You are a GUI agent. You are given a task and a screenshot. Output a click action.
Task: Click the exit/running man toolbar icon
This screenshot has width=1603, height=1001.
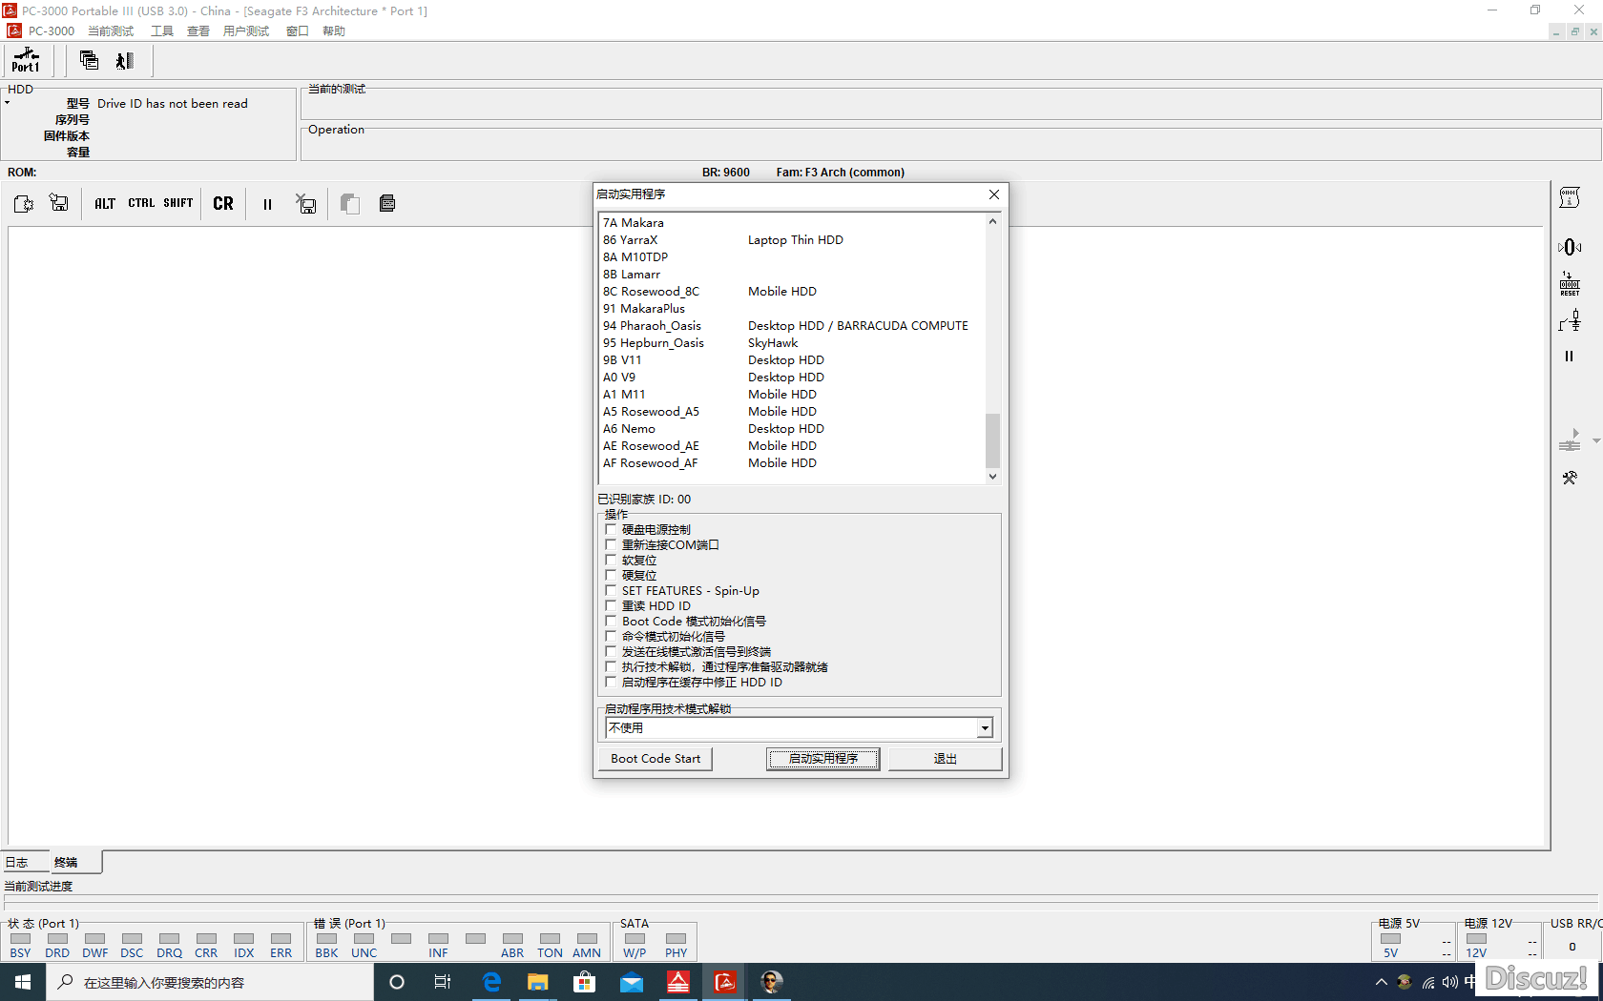[125, 60]
